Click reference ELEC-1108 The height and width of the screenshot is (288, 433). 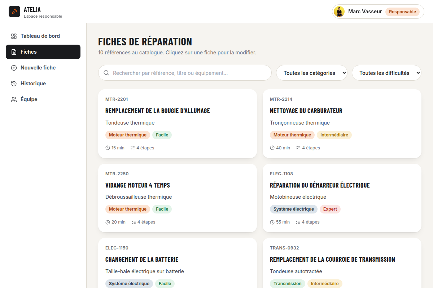pos(281,174)
